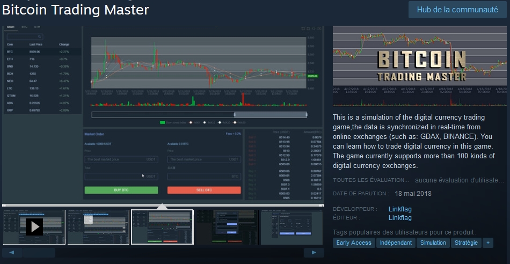Click the green BUY BTC button
Screen dimensions: 510x264
tap(121, 190)
